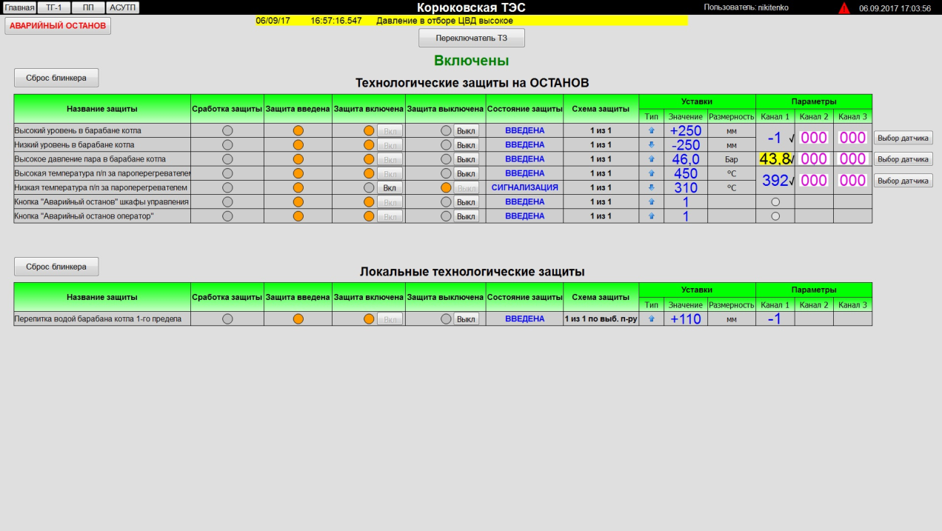
Task: Select the Канал 1 radio for 'Аварийный останов оператор'
Action: 775,216
